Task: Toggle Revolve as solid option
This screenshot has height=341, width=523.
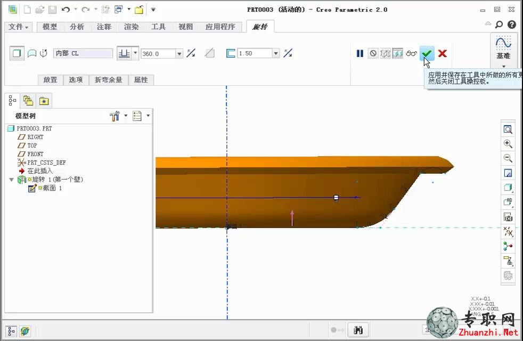Action: 17,53
